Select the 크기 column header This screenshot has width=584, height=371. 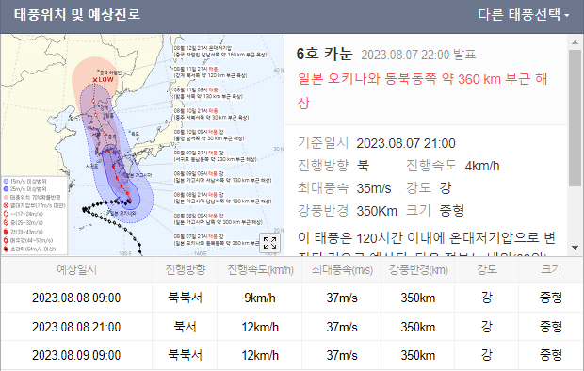click(551, 269)
